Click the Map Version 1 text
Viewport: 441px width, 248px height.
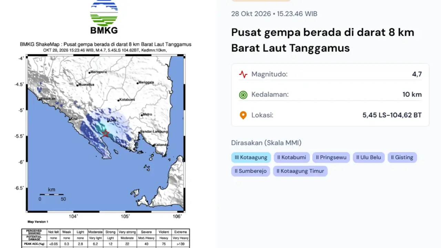[x=38, y=222]
